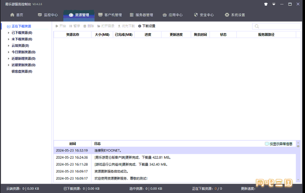Click the 应用中心 bag icon
Image resolution: width=305 pixels, height=193 pixels.
tap(164, 15)
